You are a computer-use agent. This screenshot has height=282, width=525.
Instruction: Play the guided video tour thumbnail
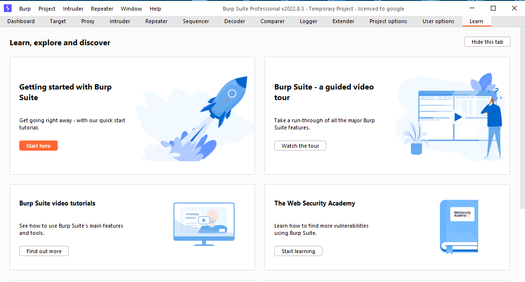click(458, 117)
